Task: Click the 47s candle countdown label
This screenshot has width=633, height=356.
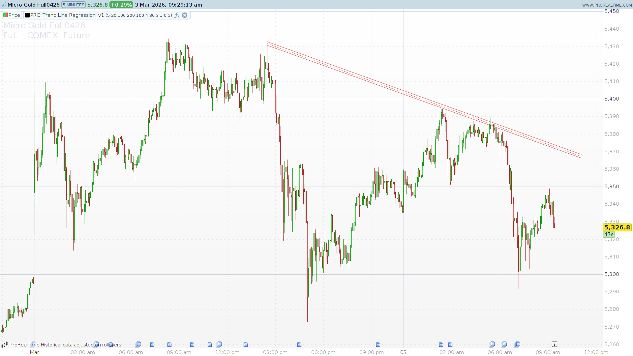Action: (609, 234)
